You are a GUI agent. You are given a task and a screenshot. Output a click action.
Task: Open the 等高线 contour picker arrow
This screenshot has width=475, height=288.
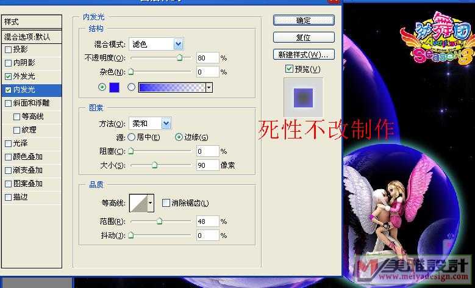click(x=151, y=203)
